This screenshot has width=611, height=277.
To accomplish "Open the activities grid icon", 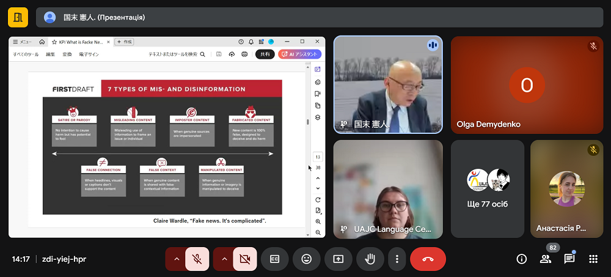I will point(593,259).
